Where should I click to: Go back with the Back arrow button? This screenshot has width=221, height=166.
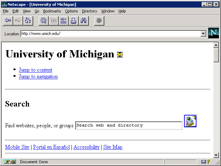tap(8, 21)
